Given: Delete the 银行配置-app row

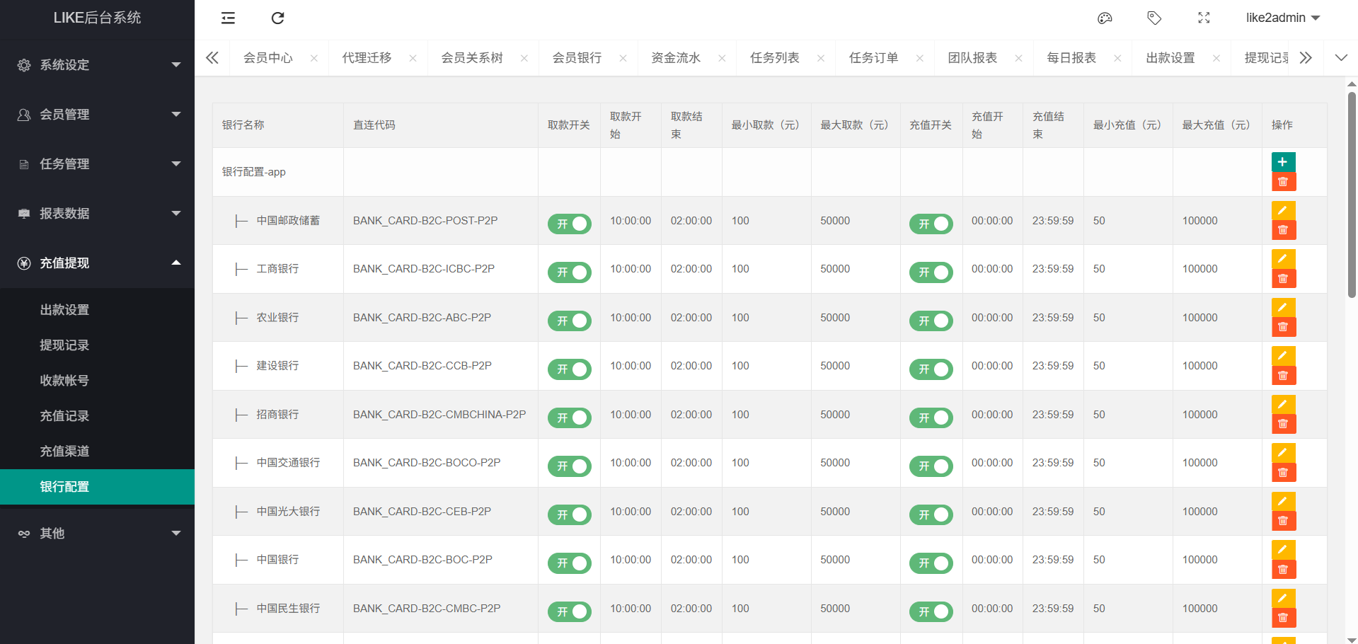Looking at the screenshot, I should click(x=1283, y=182).
